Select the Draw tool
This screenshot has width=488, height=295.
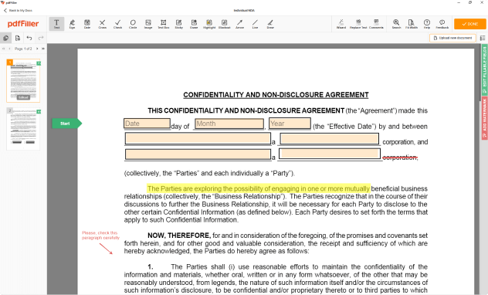coord(270,24)
